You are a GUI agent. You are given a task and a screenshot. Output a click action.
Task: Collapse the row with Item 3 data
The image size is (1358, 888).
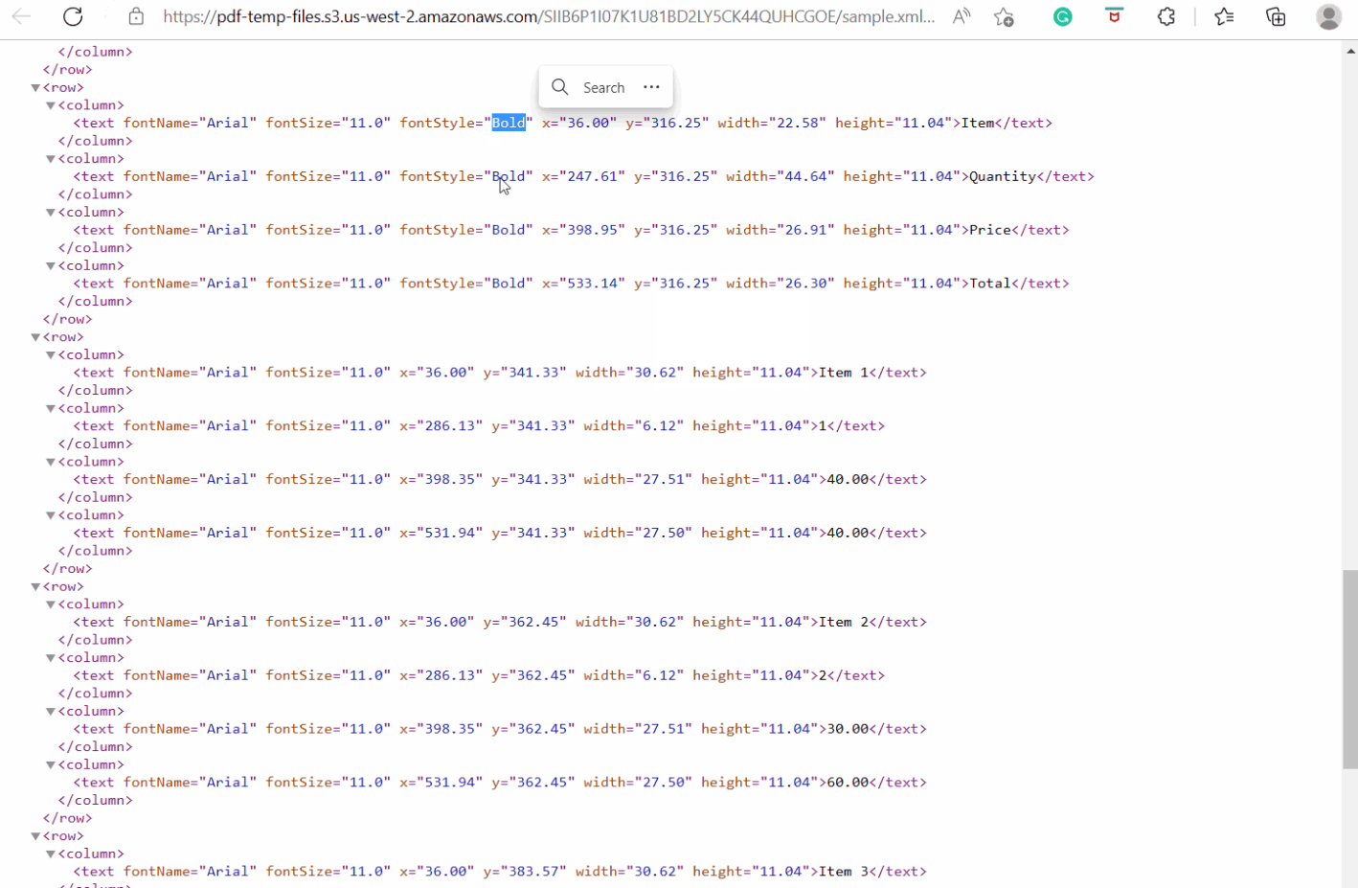click(x=35, y=834)
